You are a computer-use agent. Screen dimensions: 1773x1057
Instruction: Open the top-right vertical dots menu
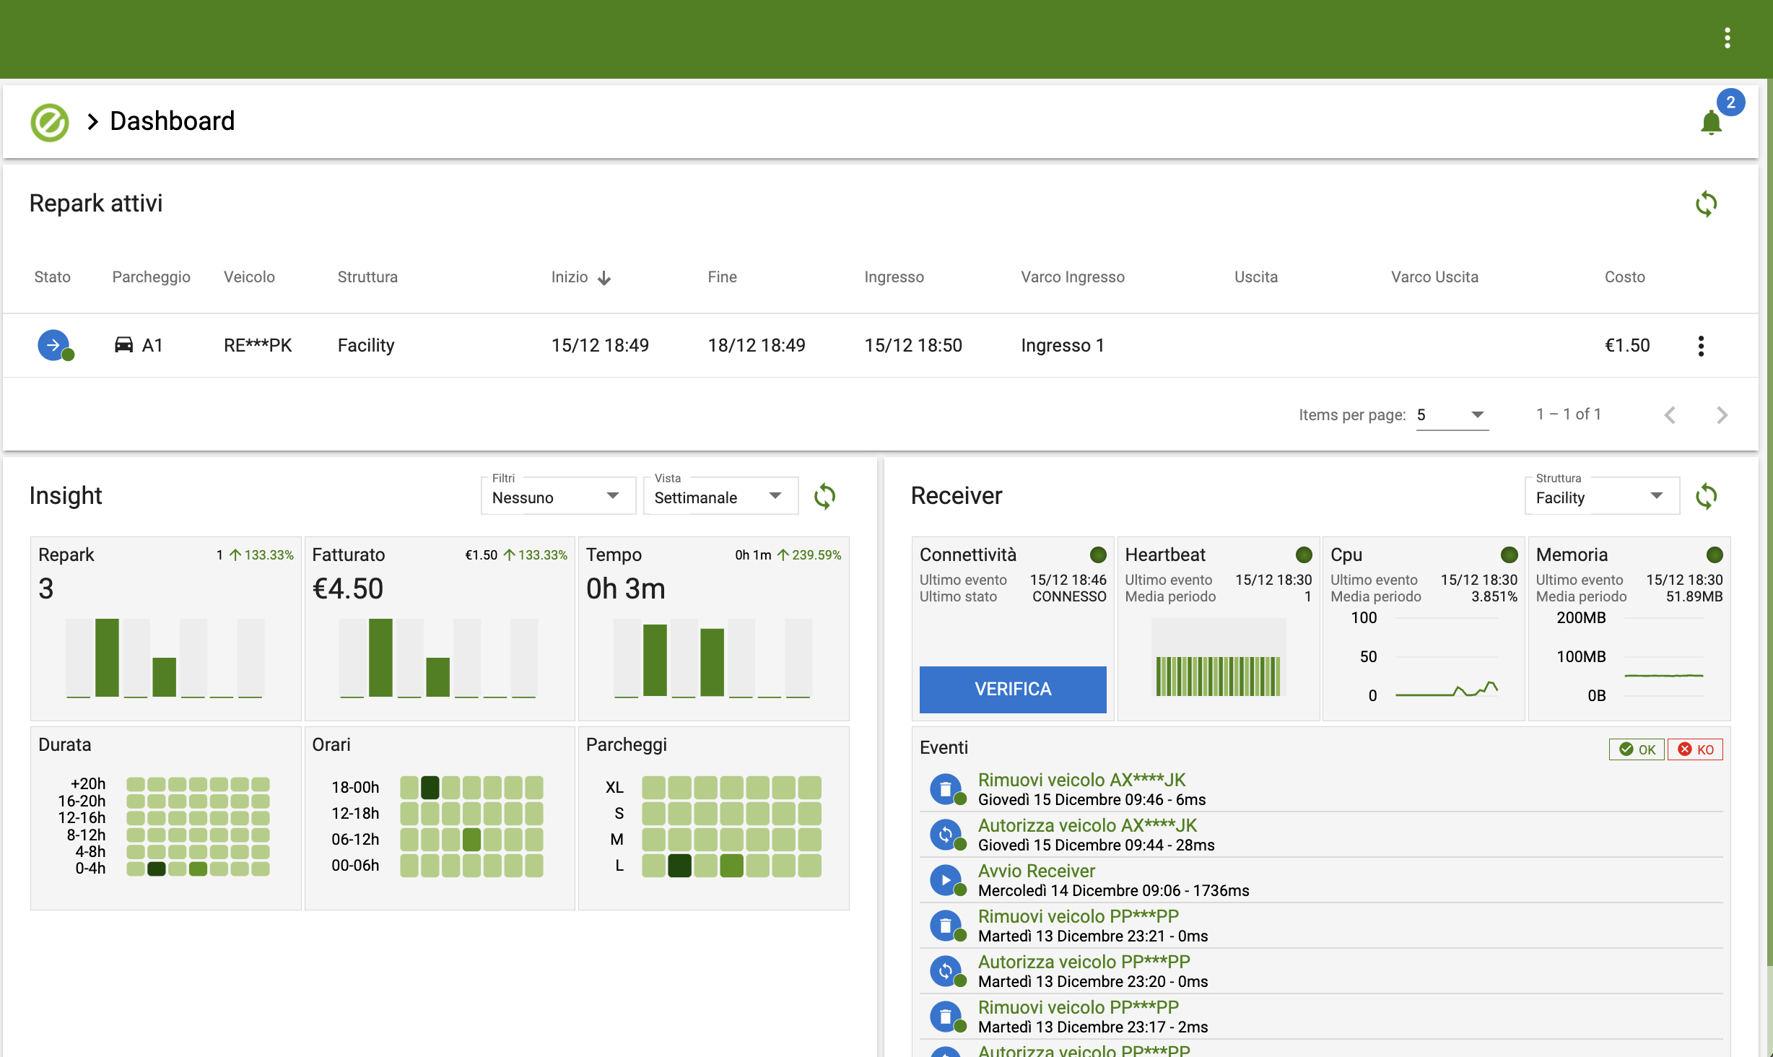(x=1727, y=38)
